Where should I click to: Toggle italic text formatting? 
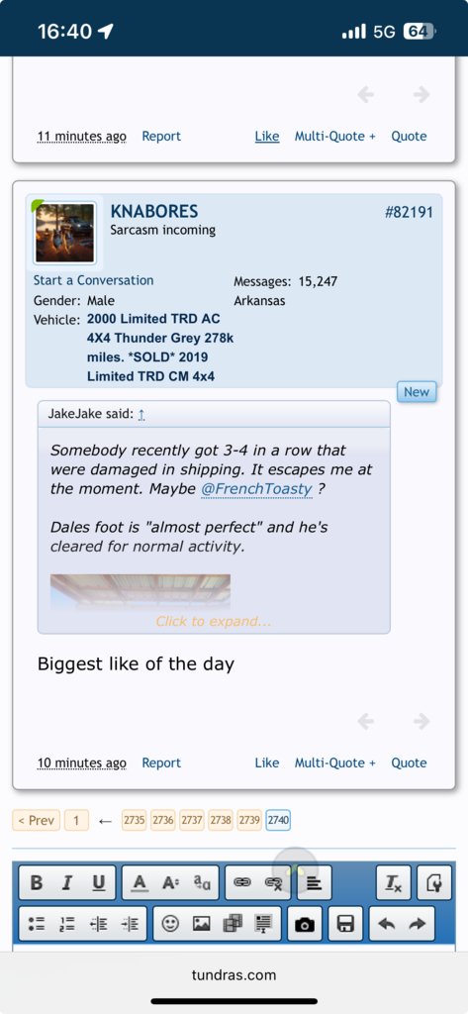[x=66, y=882]
